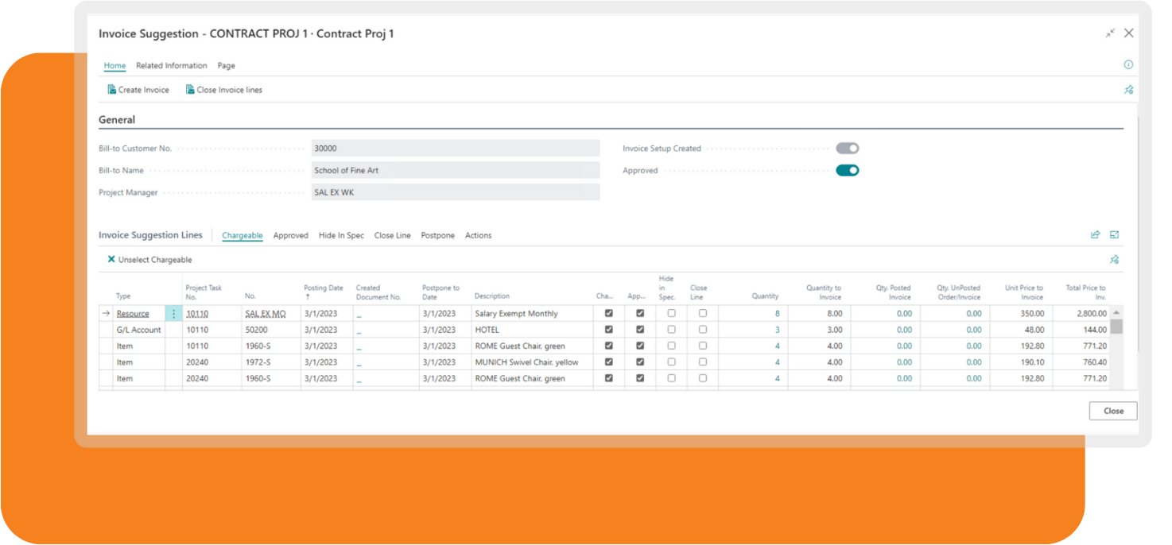Image resolution: width=1172 pixels, height=545 pixels.
Task: Check Hide in Spec for Salary Exempt Monthly
Action: pyautogui.click(x=671, y=313)
